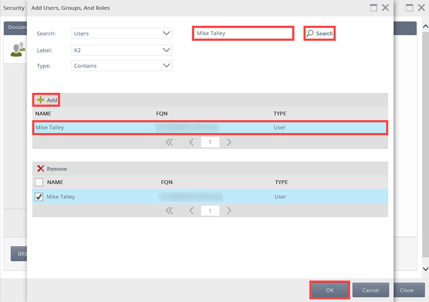
Task: Click the red X Remove icon
Action: click(x=41, y=169)
